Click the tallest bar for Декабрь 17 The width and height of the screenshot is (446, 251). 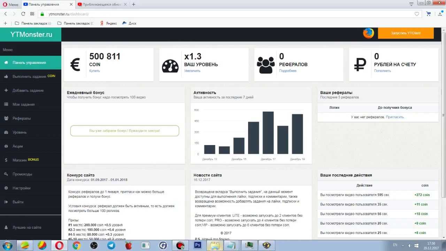268,132
